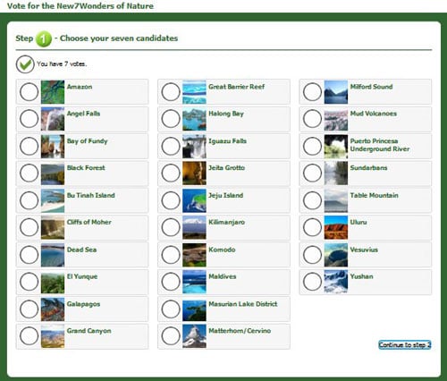Select the Milford Sound radio button
Viewport: 447px width, 381px height.
click(312, 92)
